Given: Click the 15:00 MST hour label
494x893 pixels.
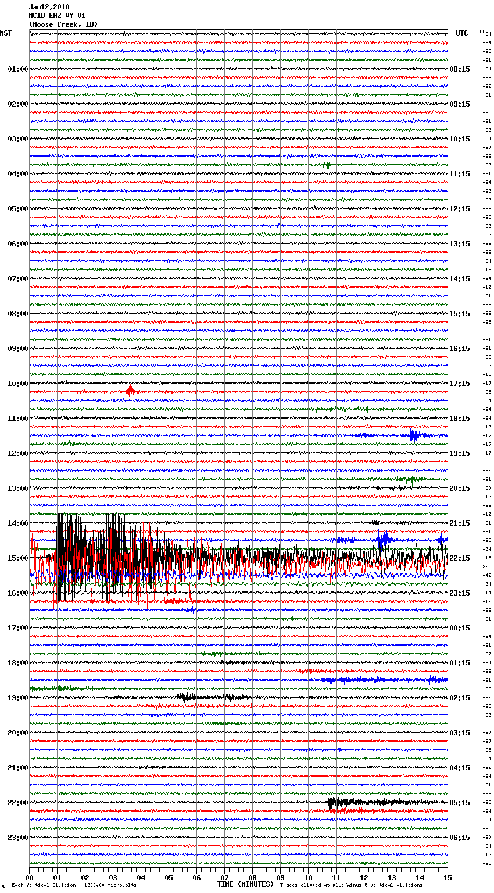Looking at the screenshot, I should (x=18, y=558).
